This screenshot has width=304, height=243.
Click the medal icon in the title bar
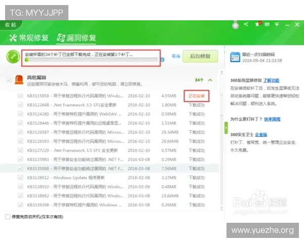[x=236, y=25]
